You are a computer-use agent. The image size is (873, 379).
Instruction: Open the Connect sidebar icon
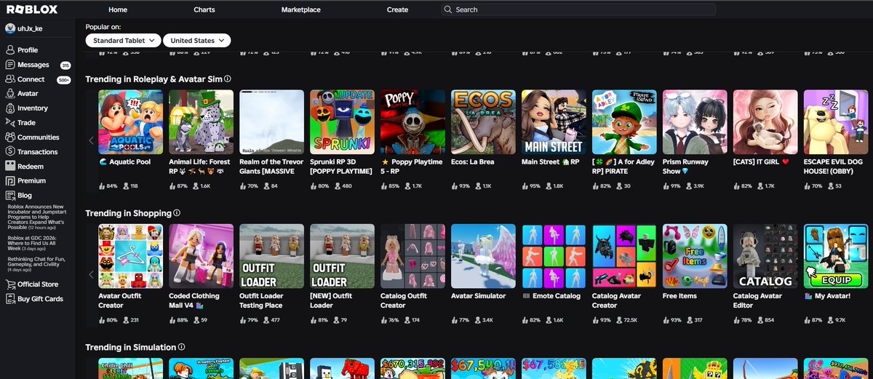point(10,79)
